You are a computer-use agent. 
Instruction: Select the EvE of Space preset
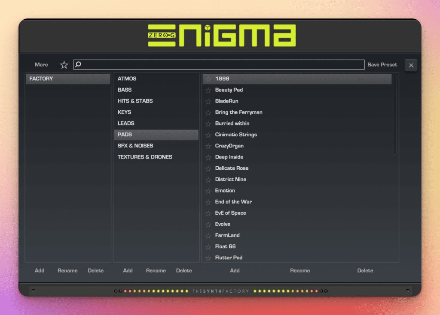coord(297,213)
